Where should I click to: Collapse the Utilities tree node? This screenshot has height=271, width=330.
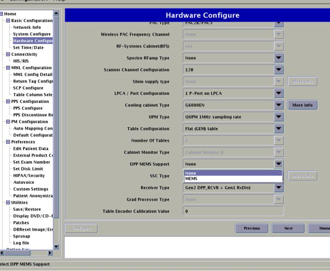click(x=8, y=203)
